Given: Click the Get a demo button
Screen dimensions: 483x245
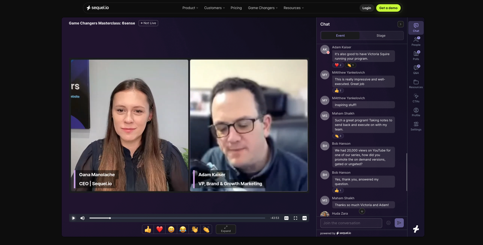Looking at the screenshot, I should tap(388, 8).
